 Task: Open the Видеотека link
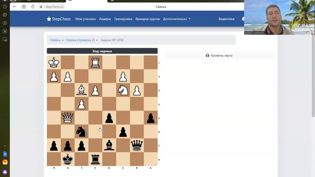[x=226, y=19]
